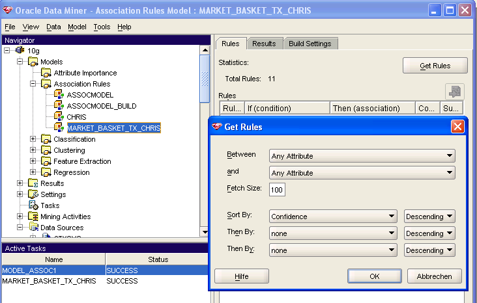The height and width of the screenshot is (303, 477).
Task: Expand the Settings node
Action: 20,194
